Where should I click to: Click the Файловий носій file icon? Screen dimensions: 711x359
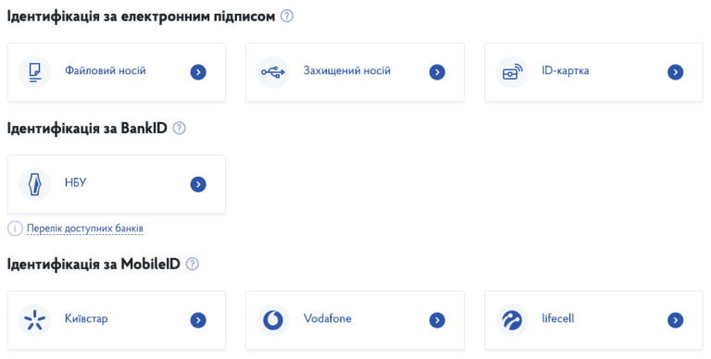[34, 72]
